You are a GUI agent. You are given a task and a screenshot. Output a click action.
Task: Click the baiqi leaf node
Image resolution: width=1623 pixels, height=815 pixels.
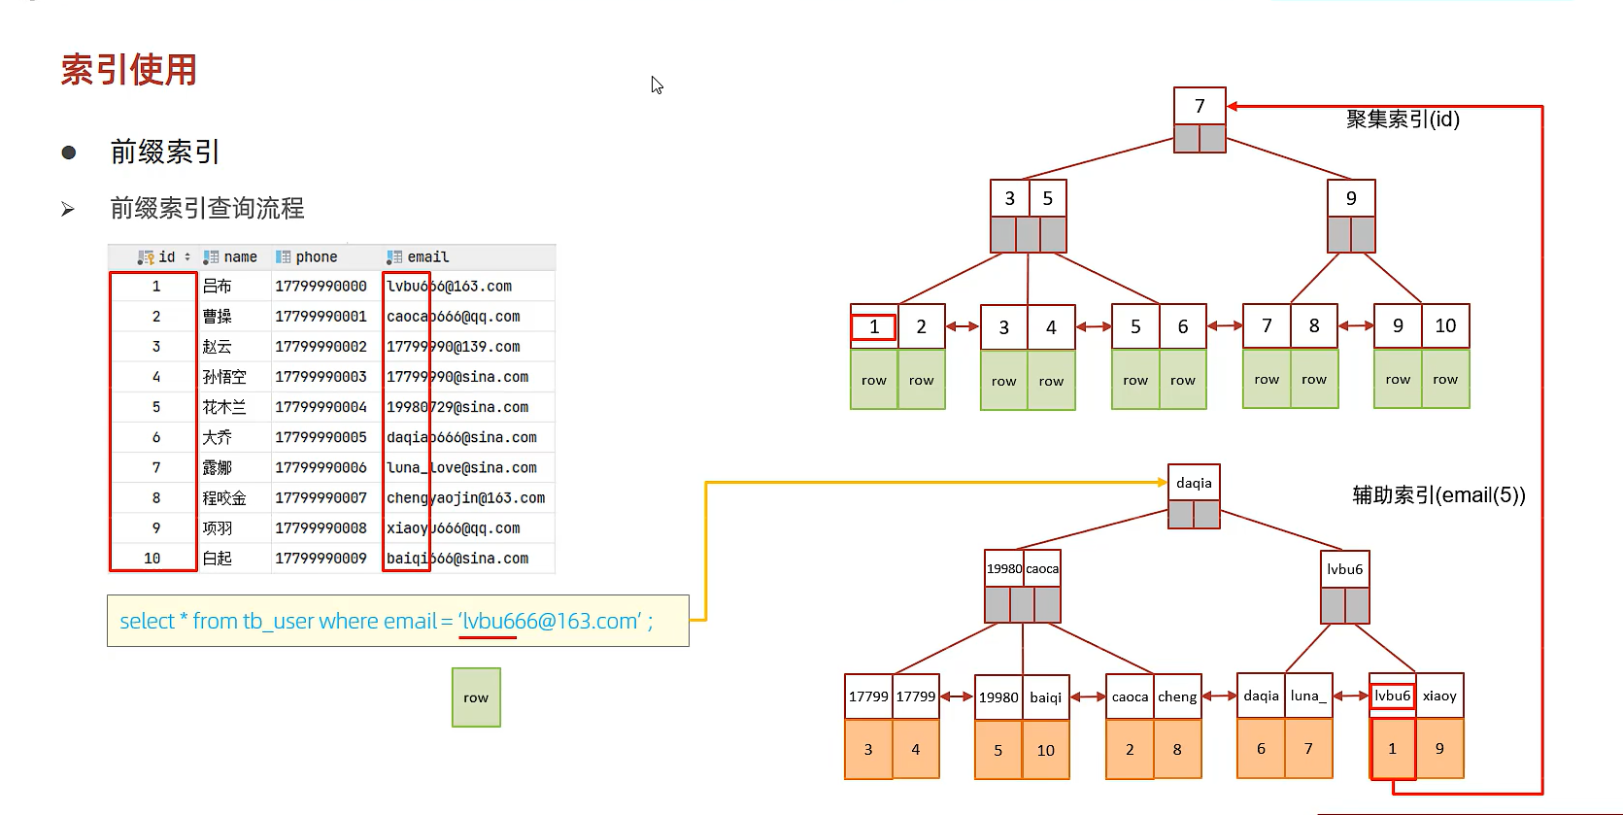tap(1046, 697)
